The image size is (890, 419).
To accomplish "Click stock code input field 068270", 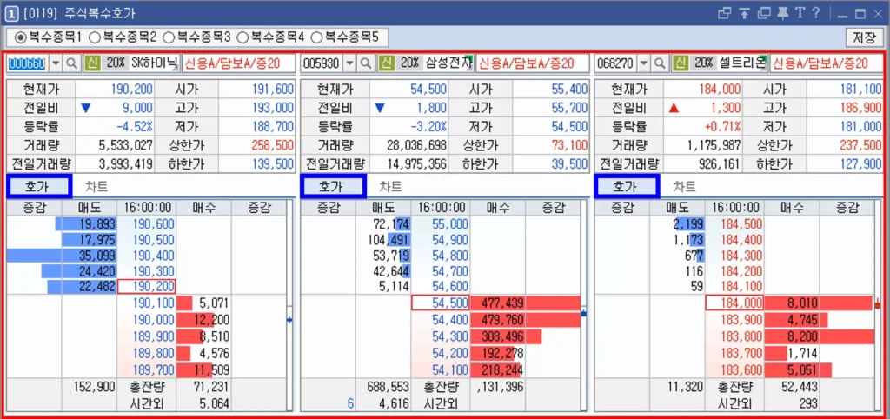I will (616, 63).
